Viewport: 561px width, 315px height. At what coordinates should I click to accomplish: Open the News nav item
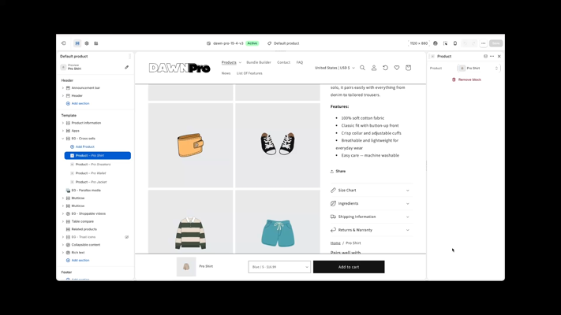[226, 73]
